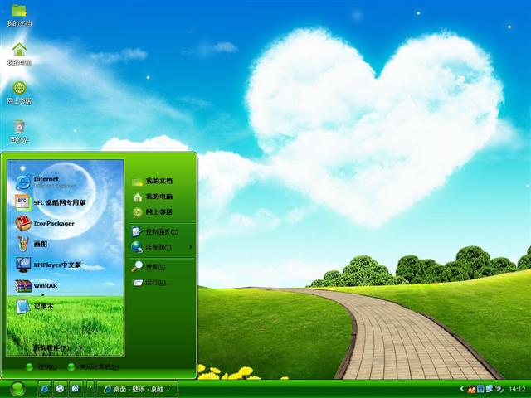
Task: Open 记事本 notepad entry
Action: click(34, 306)
